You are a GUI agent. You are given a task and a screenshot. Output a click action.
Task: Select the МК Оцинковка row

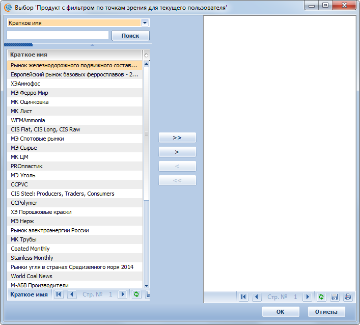tap(75, 102)
